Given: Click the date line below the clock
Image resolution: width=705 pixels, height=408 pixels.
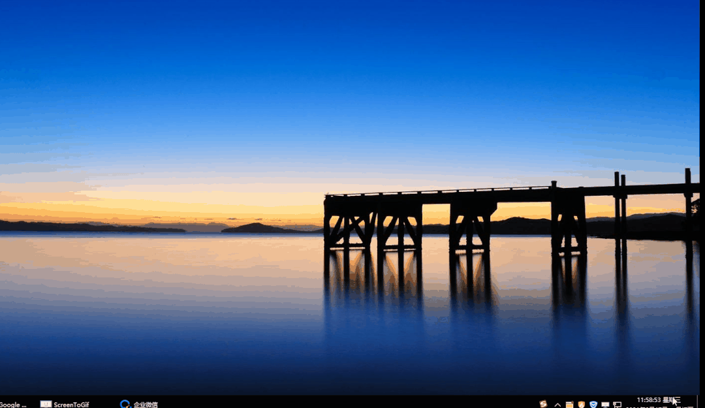Looking at the screenshot, I should point(653,407).
